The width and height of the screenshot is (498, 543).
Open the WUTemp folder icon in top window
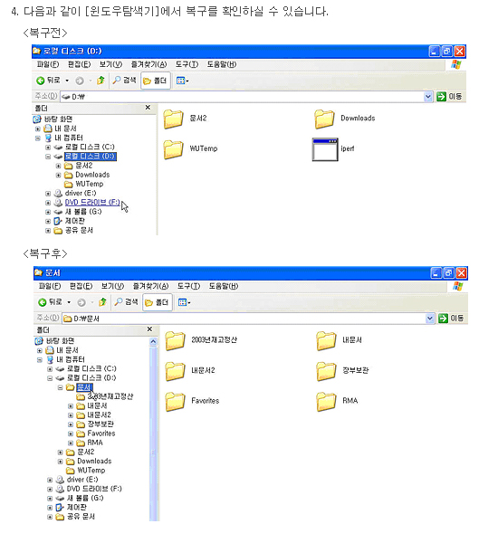tap(173, 149)
